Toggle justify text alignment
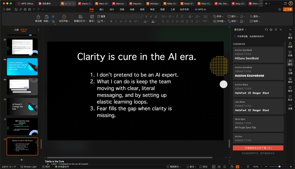 click(x=177, y=21)
